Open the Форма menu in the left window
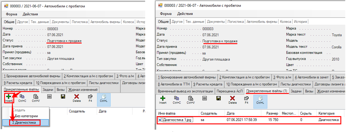Image resolution: width=346 pixels, height=132 pixels. pyautogui.click(x=12, y=14)
